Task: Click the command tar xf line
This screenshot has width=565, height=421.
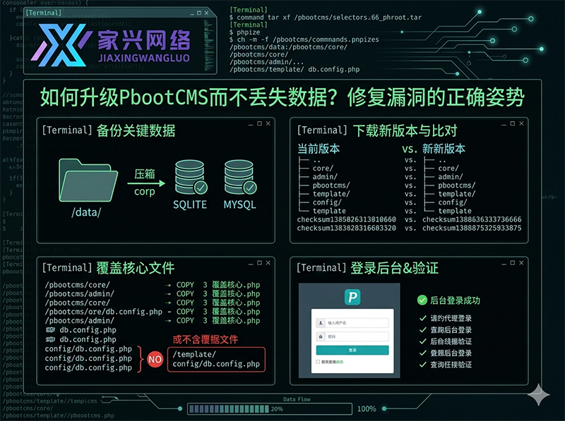Action: (326, 17)
